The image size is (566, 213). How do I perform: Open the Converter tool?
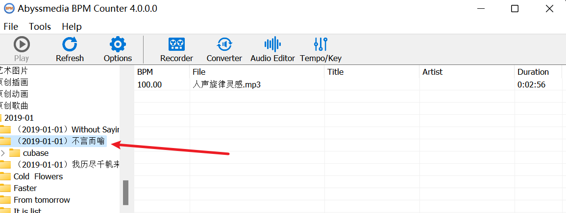pos(224,49)
